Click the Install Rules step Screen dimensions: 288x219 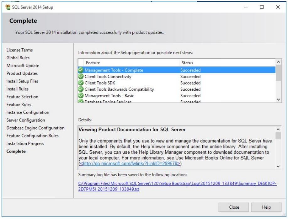pyautogui.click(x=18, y=89)
